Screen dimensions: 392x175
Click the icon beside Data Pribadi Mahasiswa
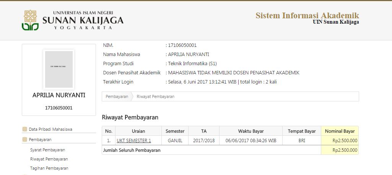25,129
